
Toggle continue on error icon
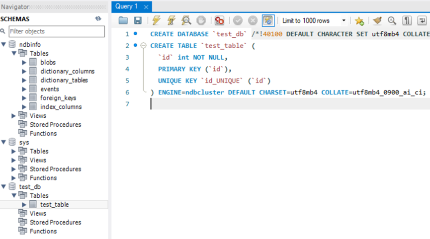click(219, 20)
